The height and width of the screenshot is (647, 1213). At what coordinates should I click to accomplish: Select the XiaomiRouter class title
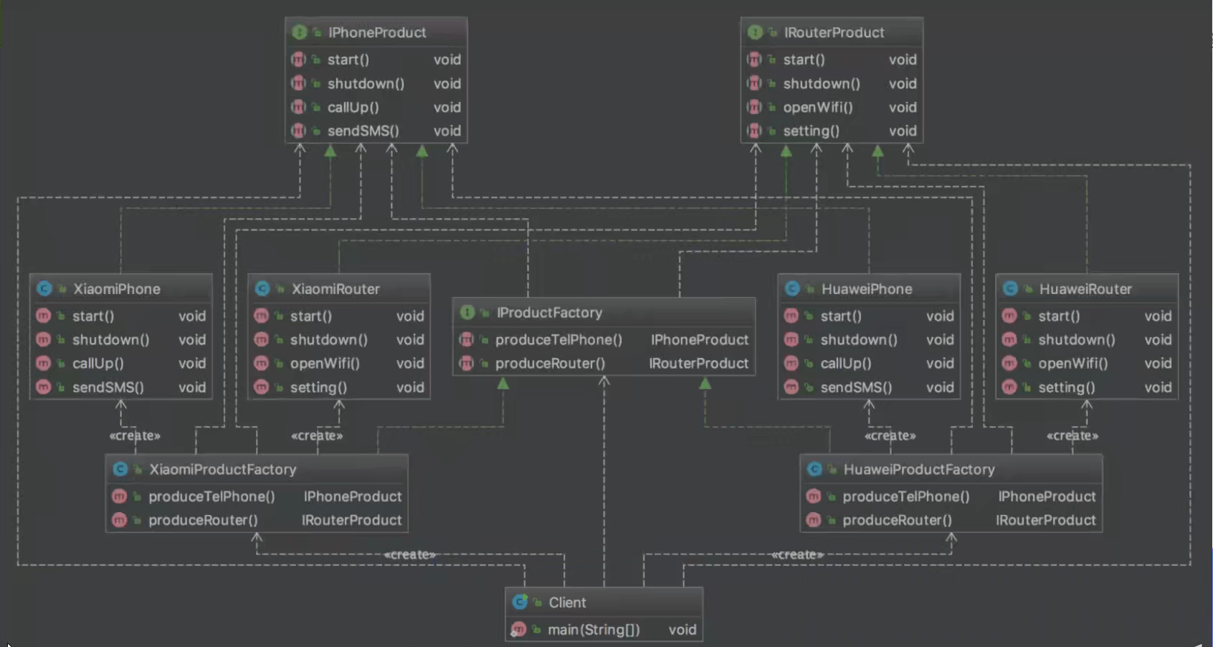click(x=336, y=289)
